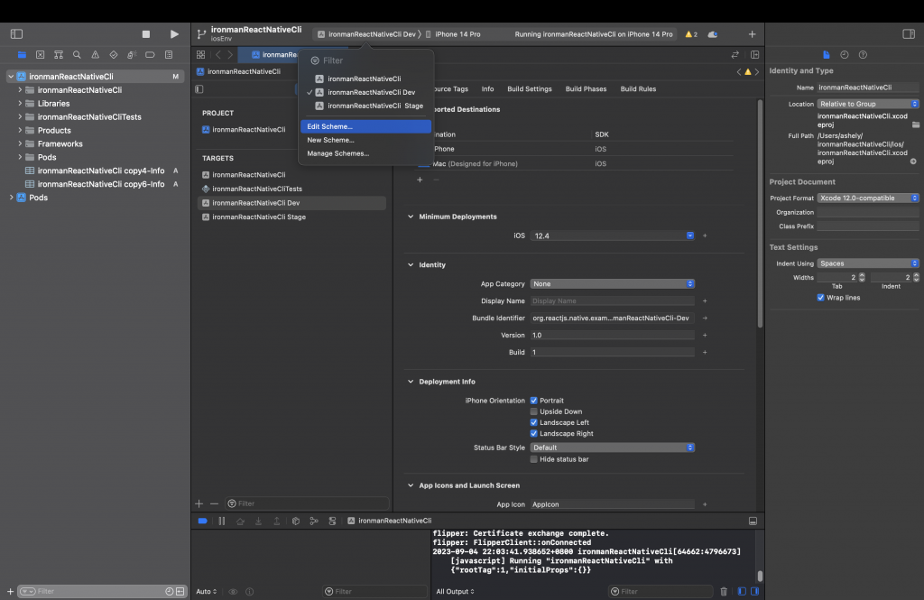Click Manage Schemes… in the popup
924x600 pixels.
tap(337, 154)
